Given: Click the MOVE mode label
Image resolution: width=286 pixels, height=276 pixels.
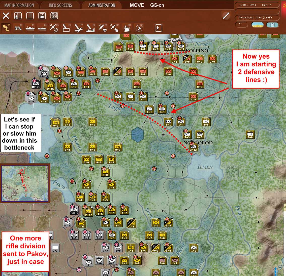Looking at the screenshot, I should (x=137, y=5).
